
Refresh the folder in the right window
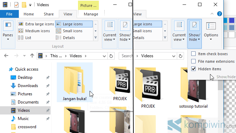point(181,56)
